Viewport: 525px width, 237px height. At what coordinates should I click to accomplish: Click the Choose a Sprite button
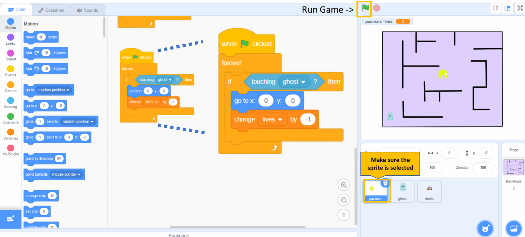tap(485, 228)
